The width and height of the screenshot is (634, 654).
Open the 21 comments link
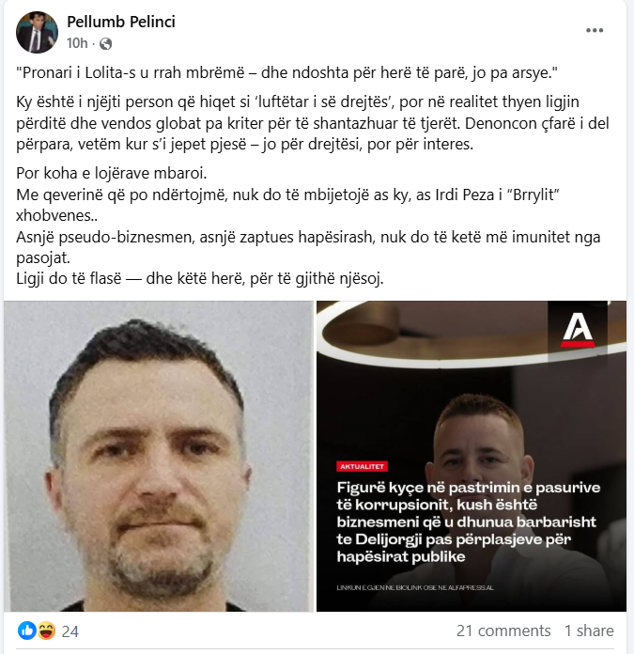(x=503, y=631)
